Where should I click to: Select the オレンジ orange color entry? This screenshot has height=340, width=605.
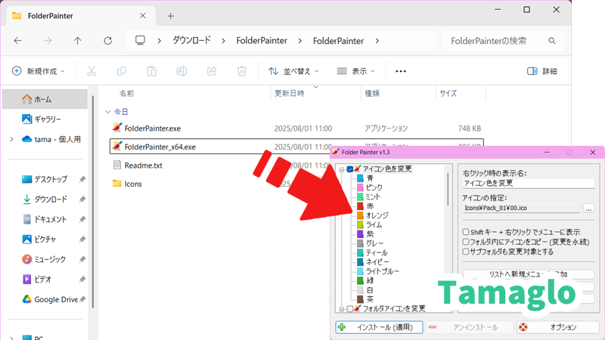click(x=372, y=215)
